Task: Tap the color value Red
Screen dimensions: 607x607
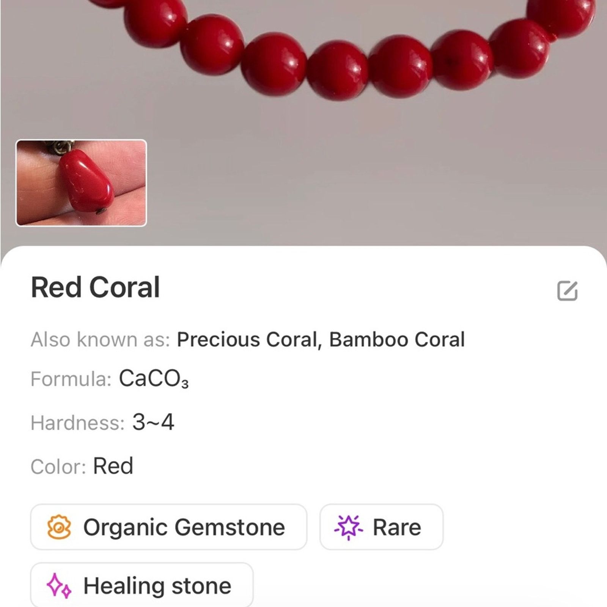Action: tap(113, 466)
